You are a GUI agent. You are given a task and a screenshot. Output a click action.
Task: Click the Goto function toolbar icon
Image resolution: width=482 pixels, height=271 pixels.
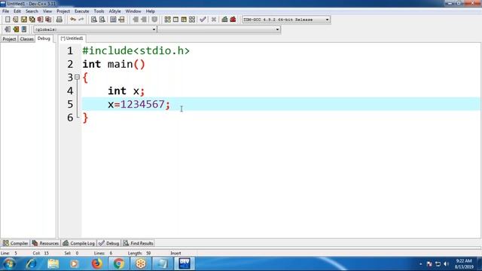(x=113, y=20)
